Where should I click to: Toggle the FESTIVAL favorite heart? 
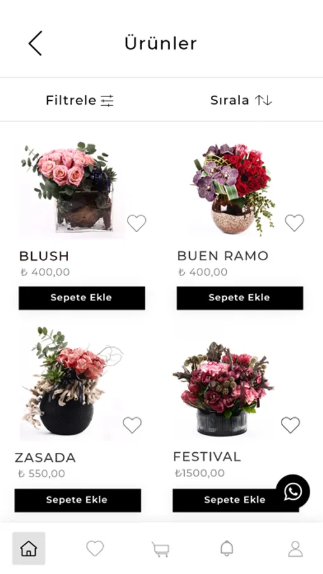tap(291, 425)
